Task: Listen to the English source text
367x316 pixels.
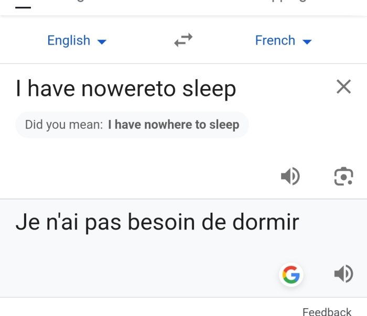Action: pyautogui.click(x=290, y=176)
